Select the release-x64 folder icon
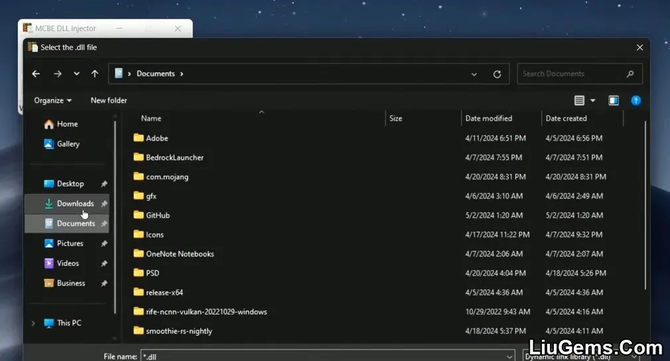This screenshot has height=361, width=670. 138,292
